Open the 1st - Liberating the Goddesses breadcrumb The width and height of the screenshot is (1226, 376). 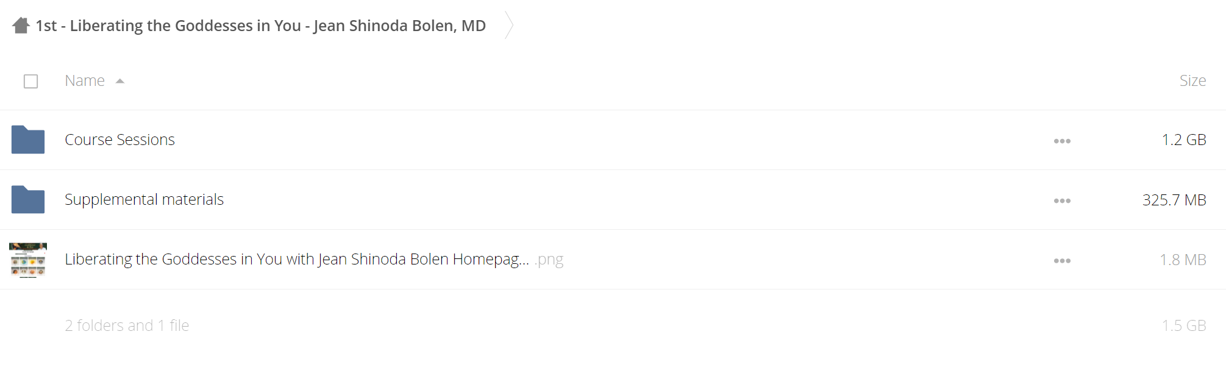(260, 26)
